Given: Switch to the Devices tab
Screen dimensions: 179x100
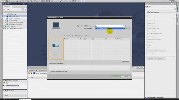Looking at the screenshot, I should (7, 7).
